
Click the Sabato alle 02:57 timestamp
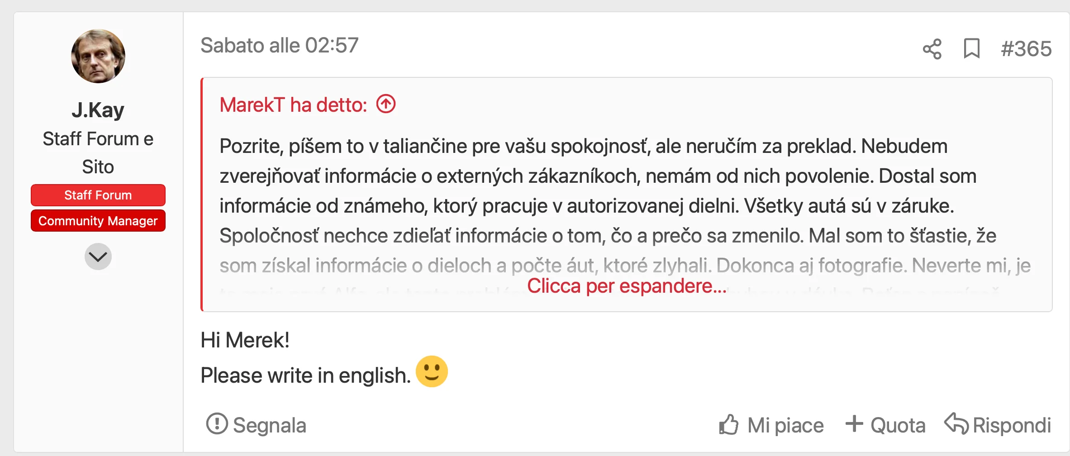click(279, 46)
